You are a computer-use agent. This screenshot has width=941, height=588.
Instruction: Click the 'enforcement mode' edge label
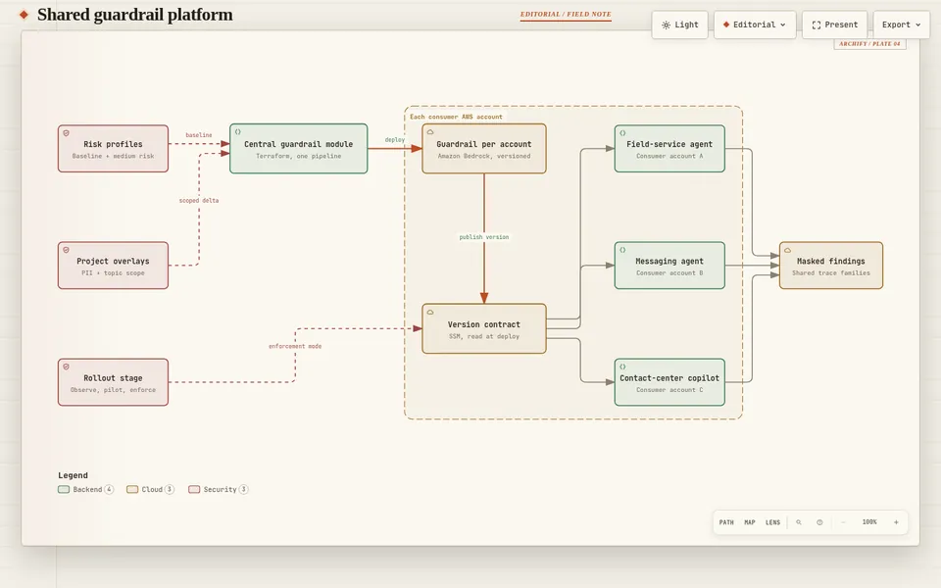pos(295,346)
